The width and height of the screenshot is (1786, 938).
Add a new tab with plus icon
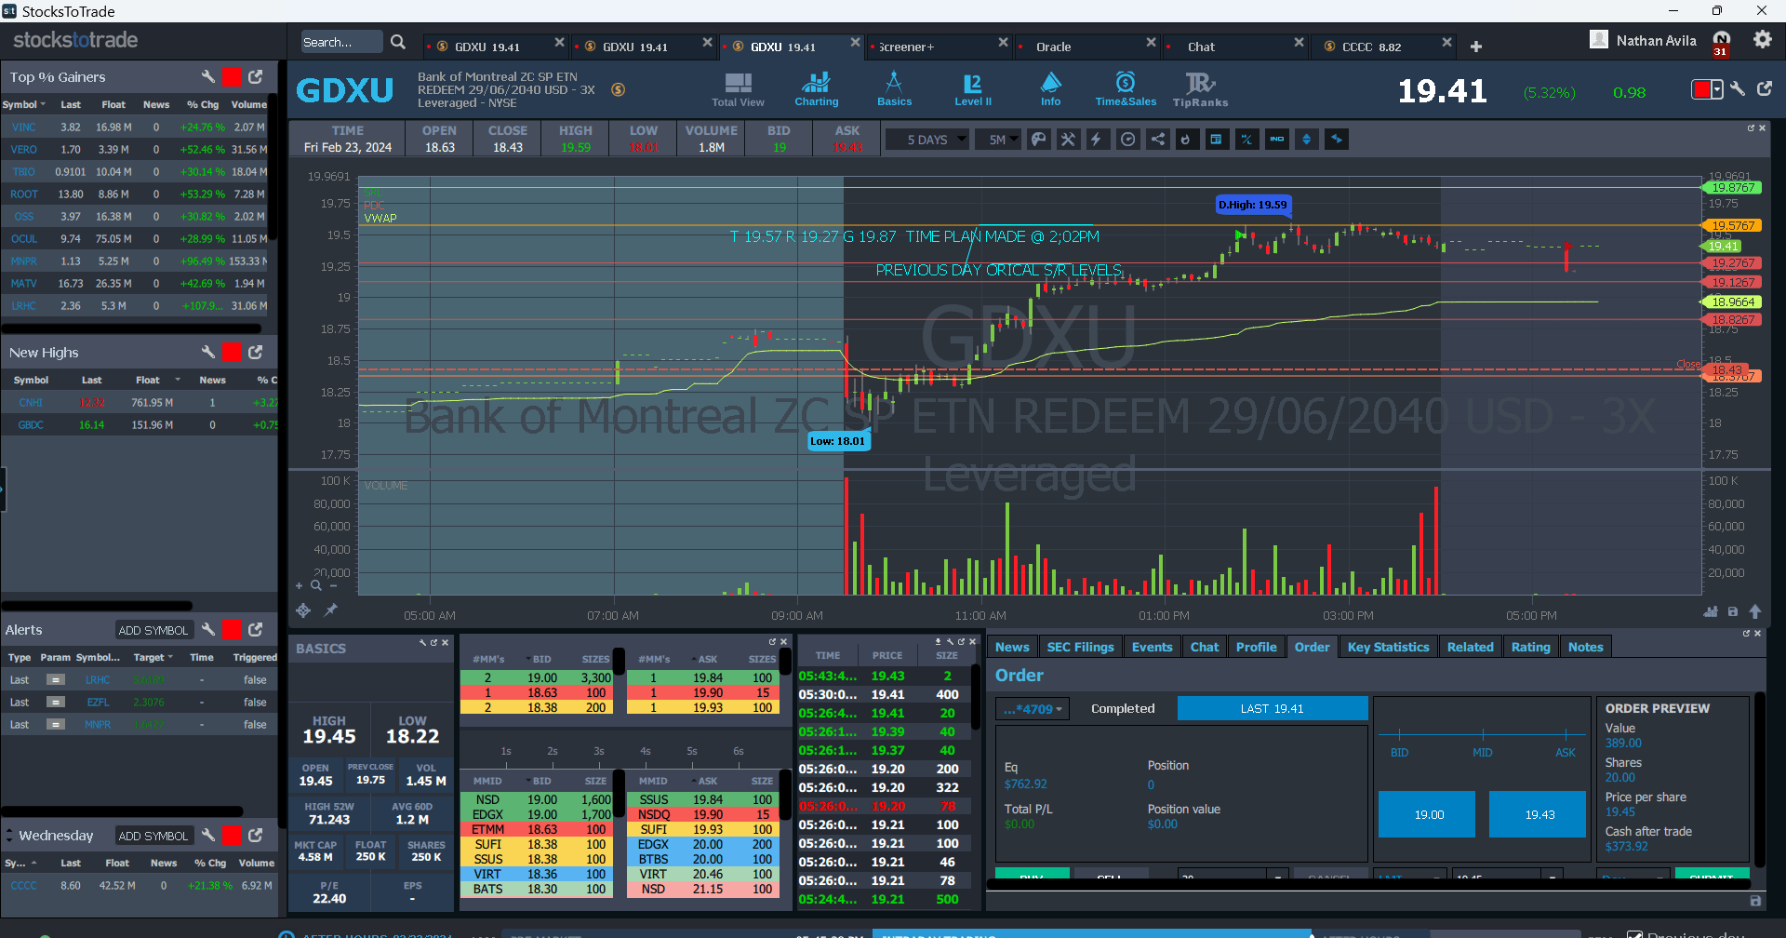point(1476,47)
